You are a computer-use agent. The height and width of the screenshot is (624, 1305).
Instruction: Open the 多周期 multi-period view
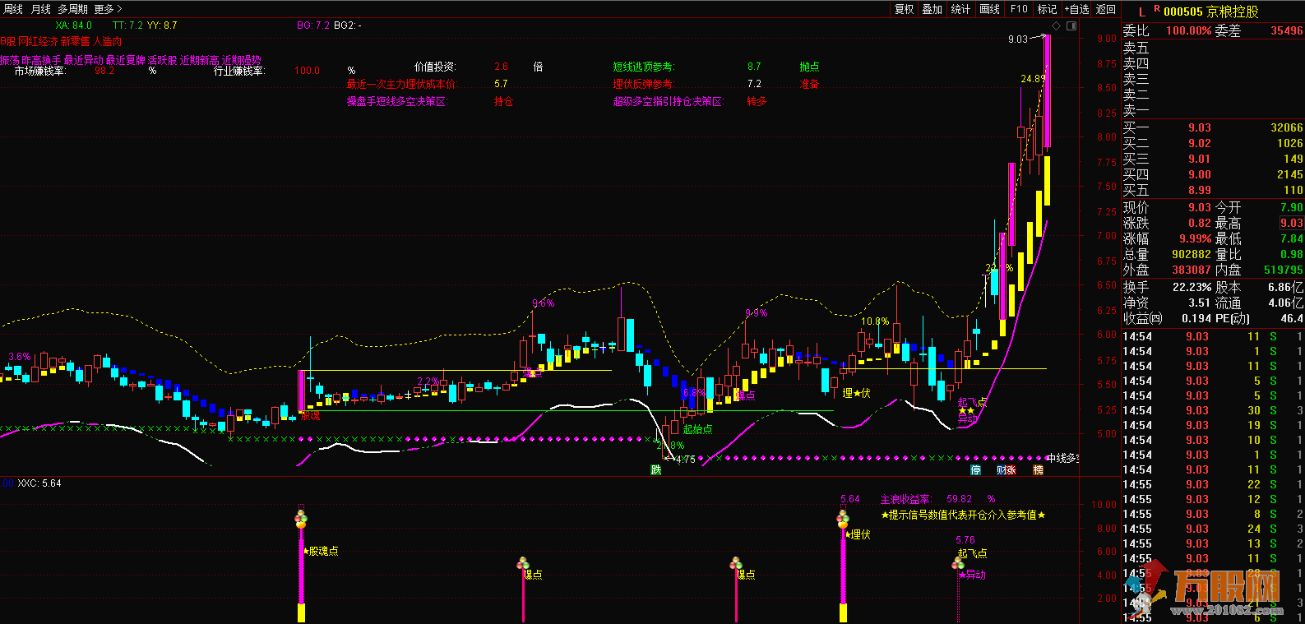coord(72,9)
